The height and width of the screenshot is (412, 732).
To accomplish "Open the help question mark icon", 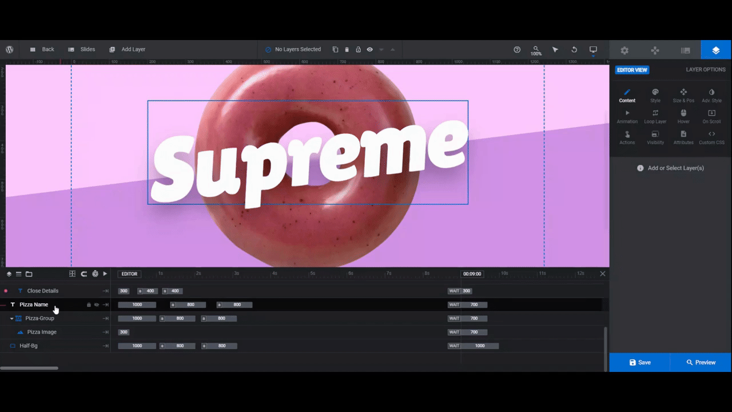I will coord(517,49).
